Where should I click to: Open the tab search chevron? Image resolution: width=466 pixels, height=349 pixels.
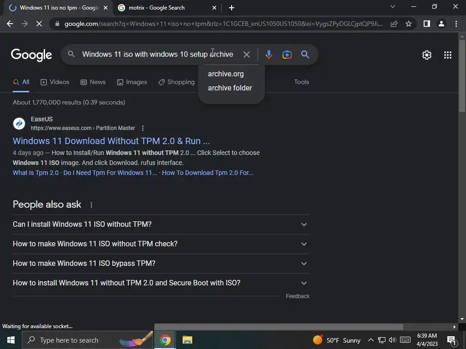[x=393, y=6]
